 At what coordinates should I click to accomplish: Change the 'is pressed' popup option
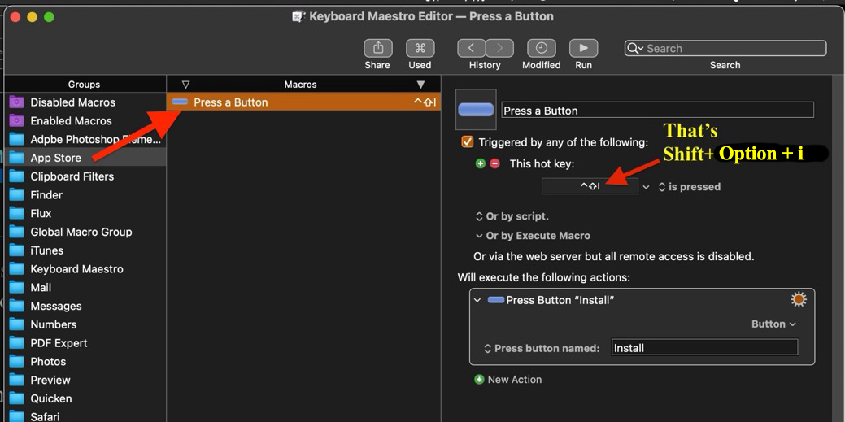(x=690, y=187)
